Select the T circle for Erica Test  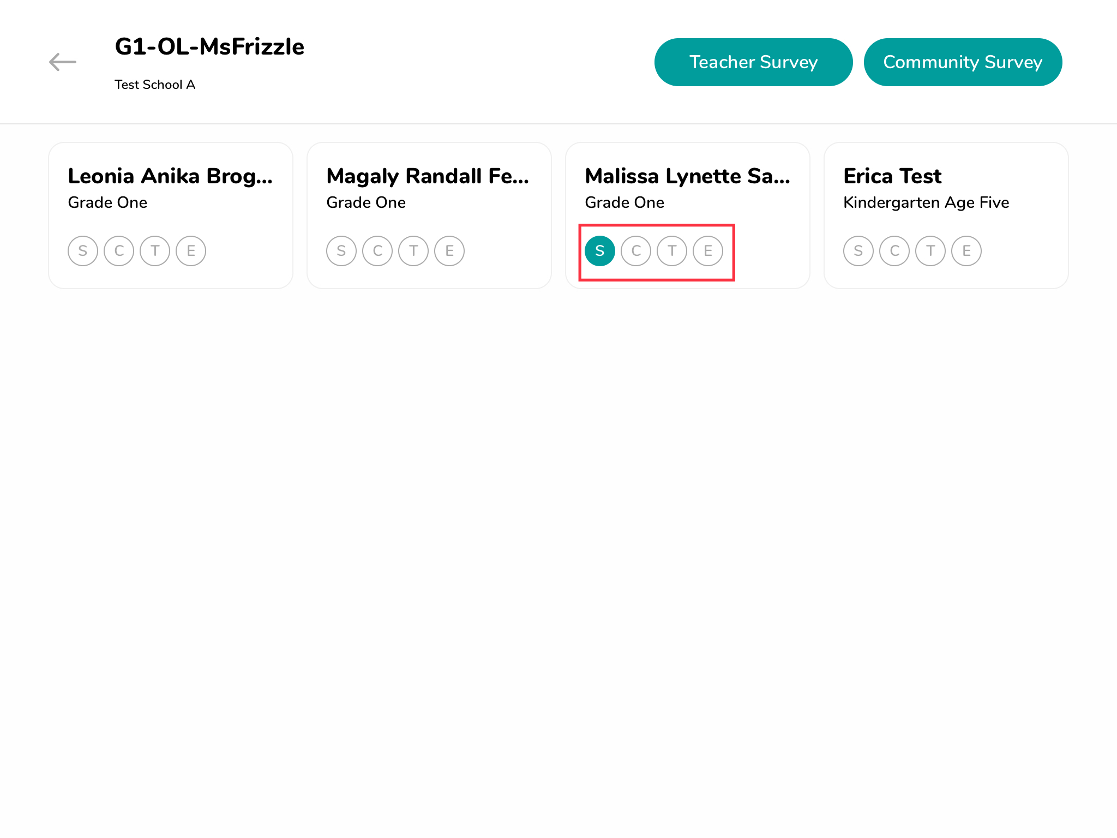930,251
